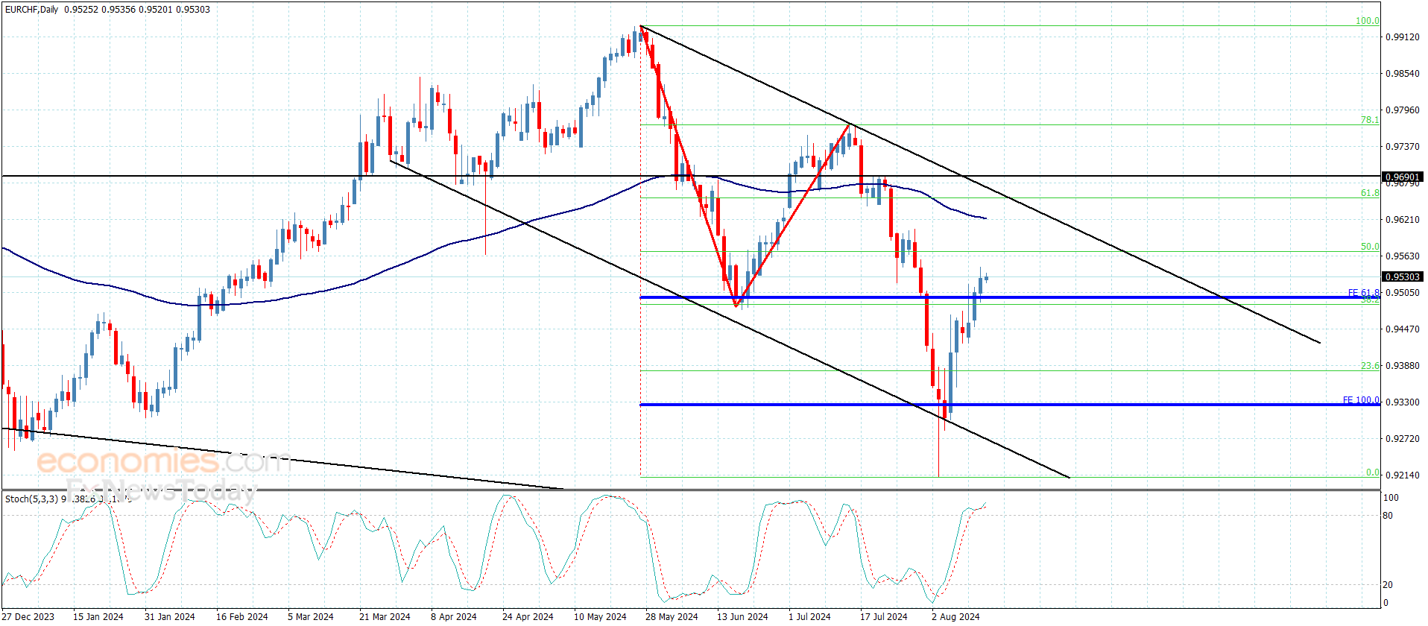The image size is (1428, 626).
Task: Select the 0.95630 price axis label
Action: click(1402, 256)
